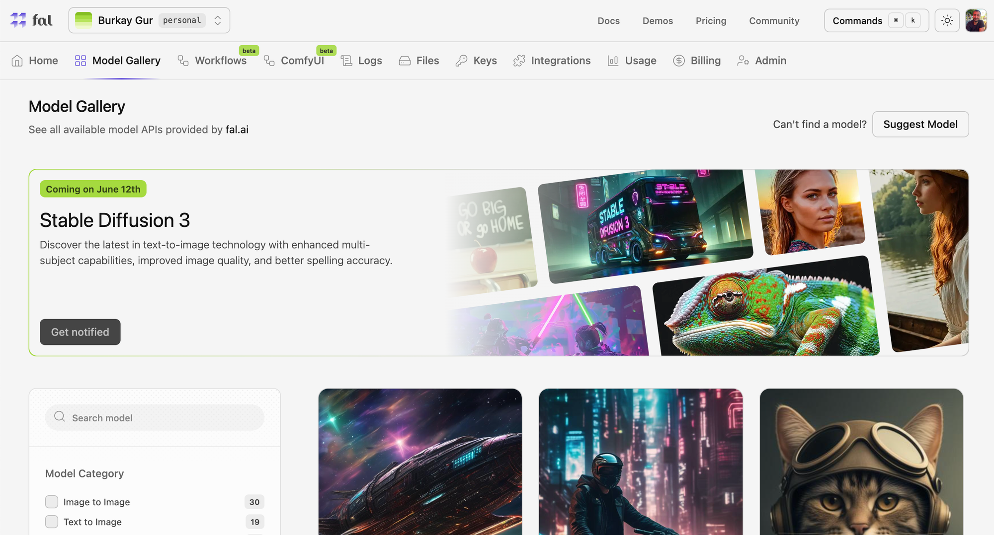The height and width of the screenshot is (535, 994).
Task: Click the Keys key icon
Action: (461, 61)
